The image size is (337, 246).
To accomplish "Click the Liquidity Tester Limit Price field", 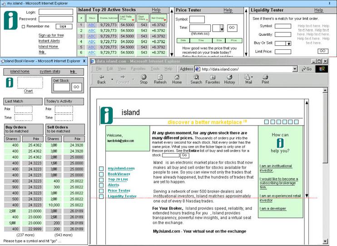I will click(283, 52).
